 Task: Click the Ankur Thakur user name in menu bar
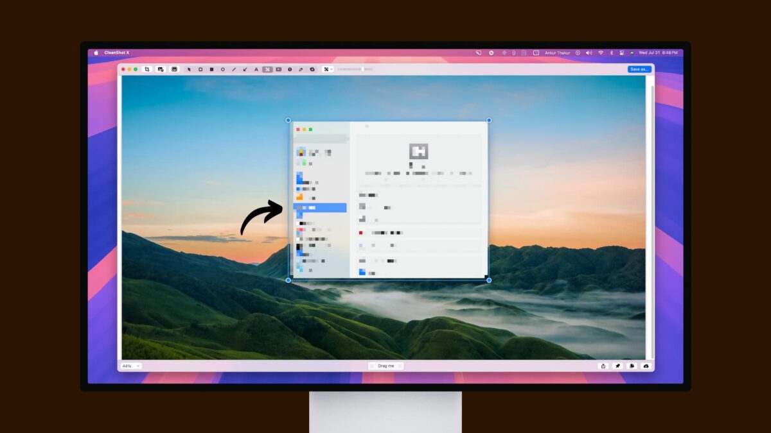click(x=557, y=53)
